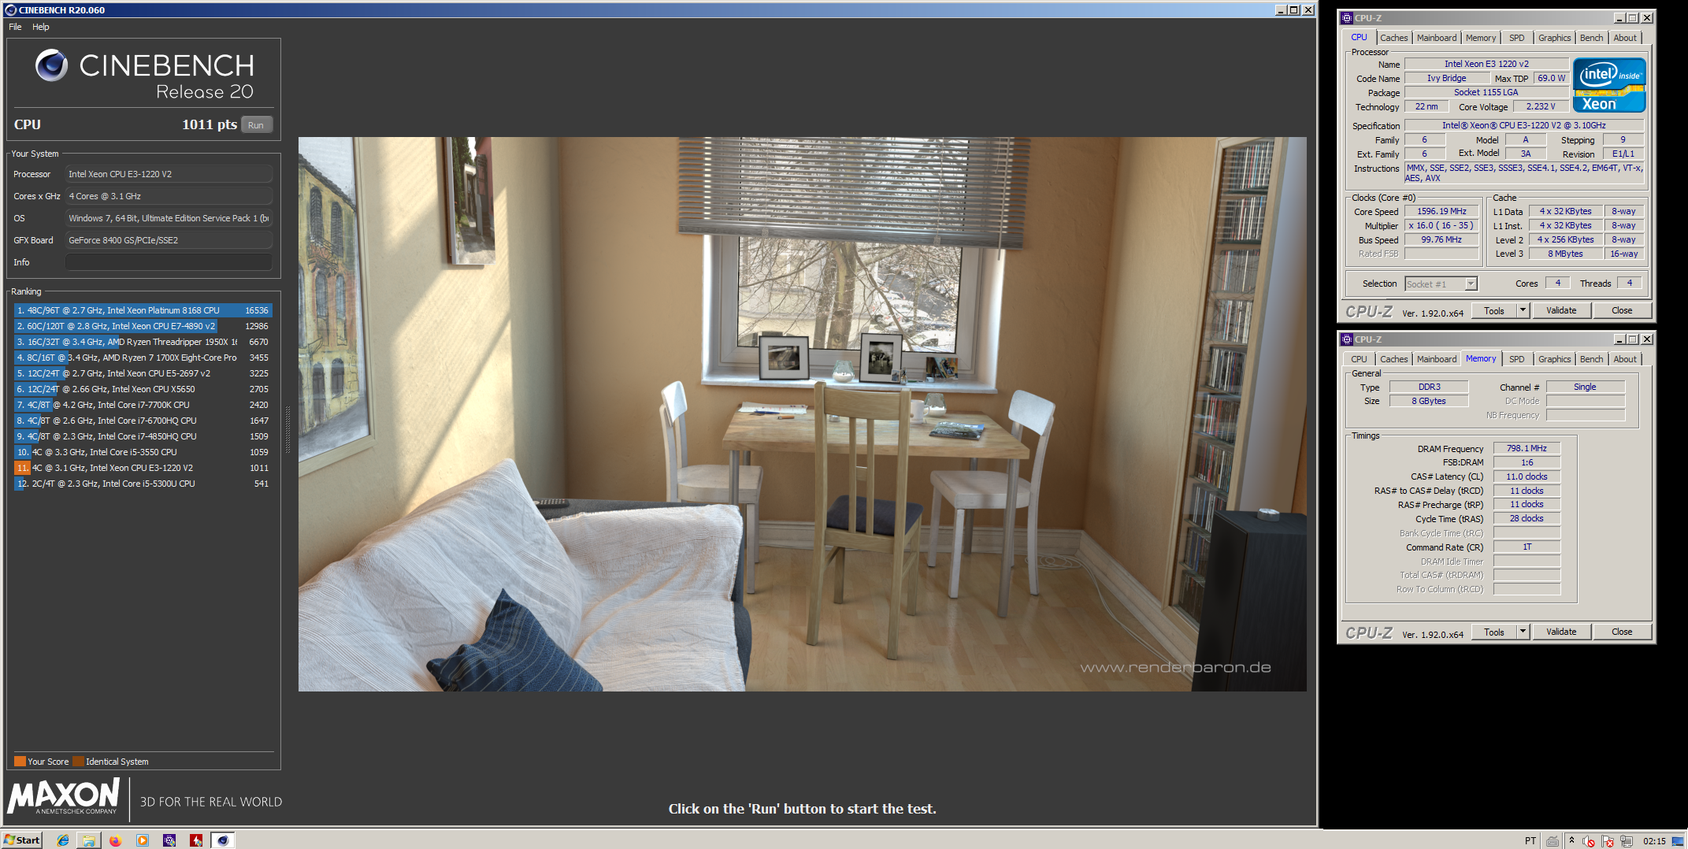Image resolution: width=1688 pixels, height=849 pixels.
Task: Open the SPD tab in lower CPU-Z
Action: (1517, 359)
